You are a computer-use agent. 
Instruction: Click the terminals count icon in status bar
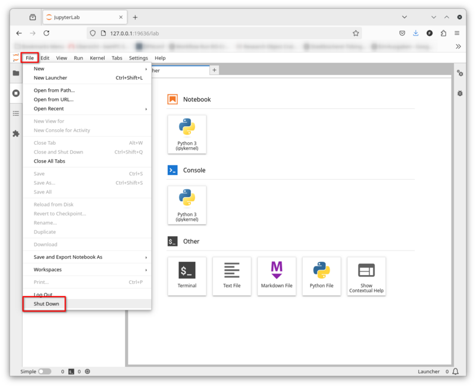(x=71, y=372)
